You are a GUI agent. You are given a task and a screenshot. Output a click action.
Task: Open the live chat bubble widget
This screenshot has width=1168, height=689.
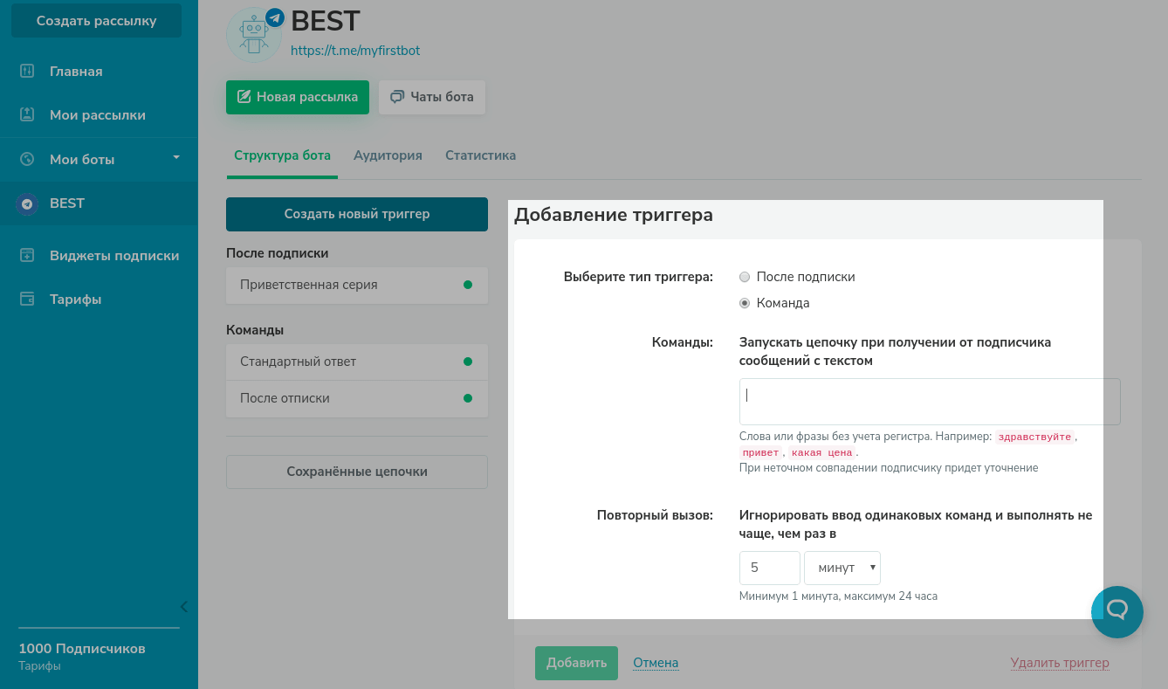pyautogui.click(x=1117, y=611)
